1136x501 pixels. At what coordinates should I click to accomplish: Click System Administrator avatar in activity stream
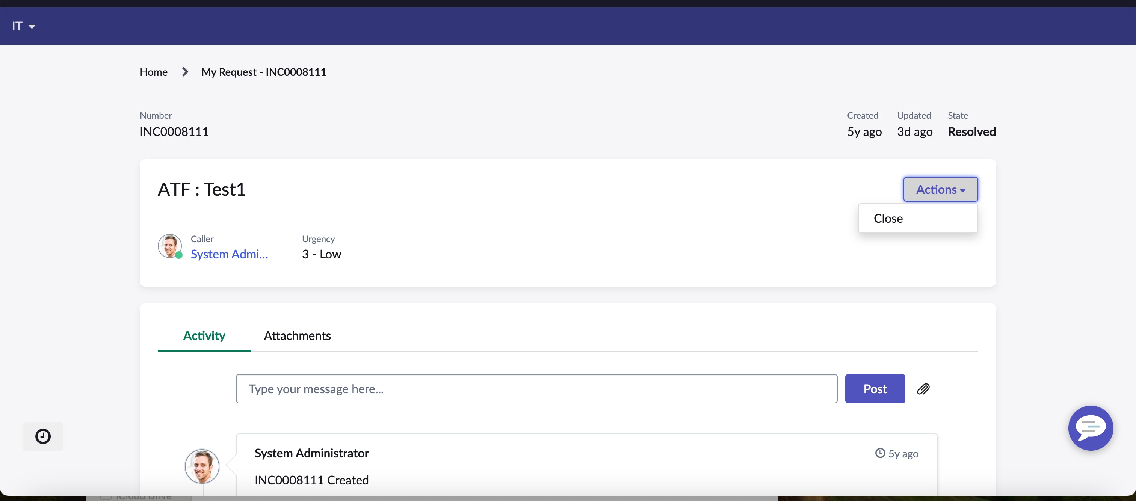(201, 466)
